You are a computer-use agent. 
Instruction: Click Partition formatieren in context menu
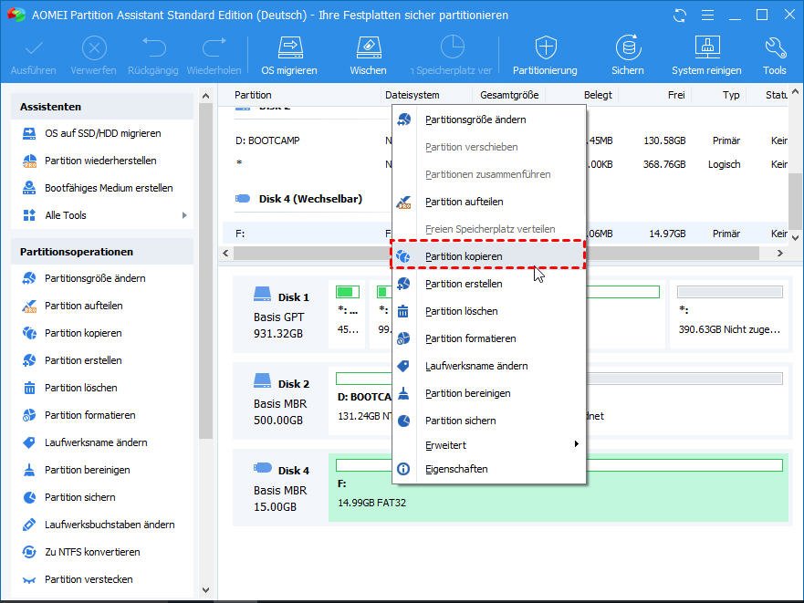[488, 338]
